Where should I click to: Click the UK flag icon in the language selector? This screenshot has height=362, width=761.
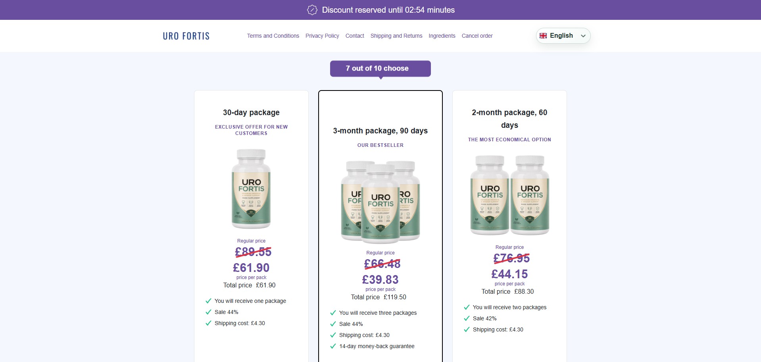543,36
